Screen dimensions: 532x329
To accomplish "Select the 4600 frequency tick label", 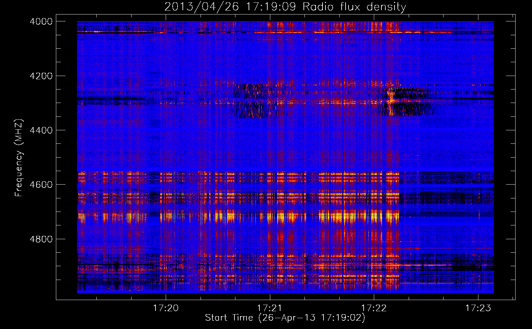I will click(x=41, y=185).
